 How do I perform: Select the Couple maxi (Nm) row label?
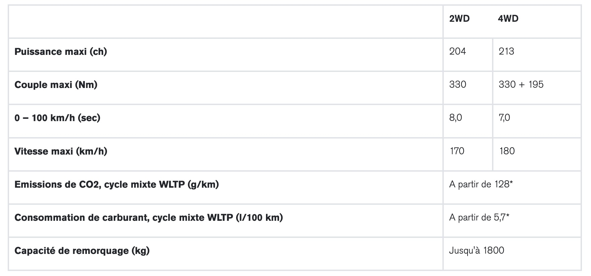[56, 85]
